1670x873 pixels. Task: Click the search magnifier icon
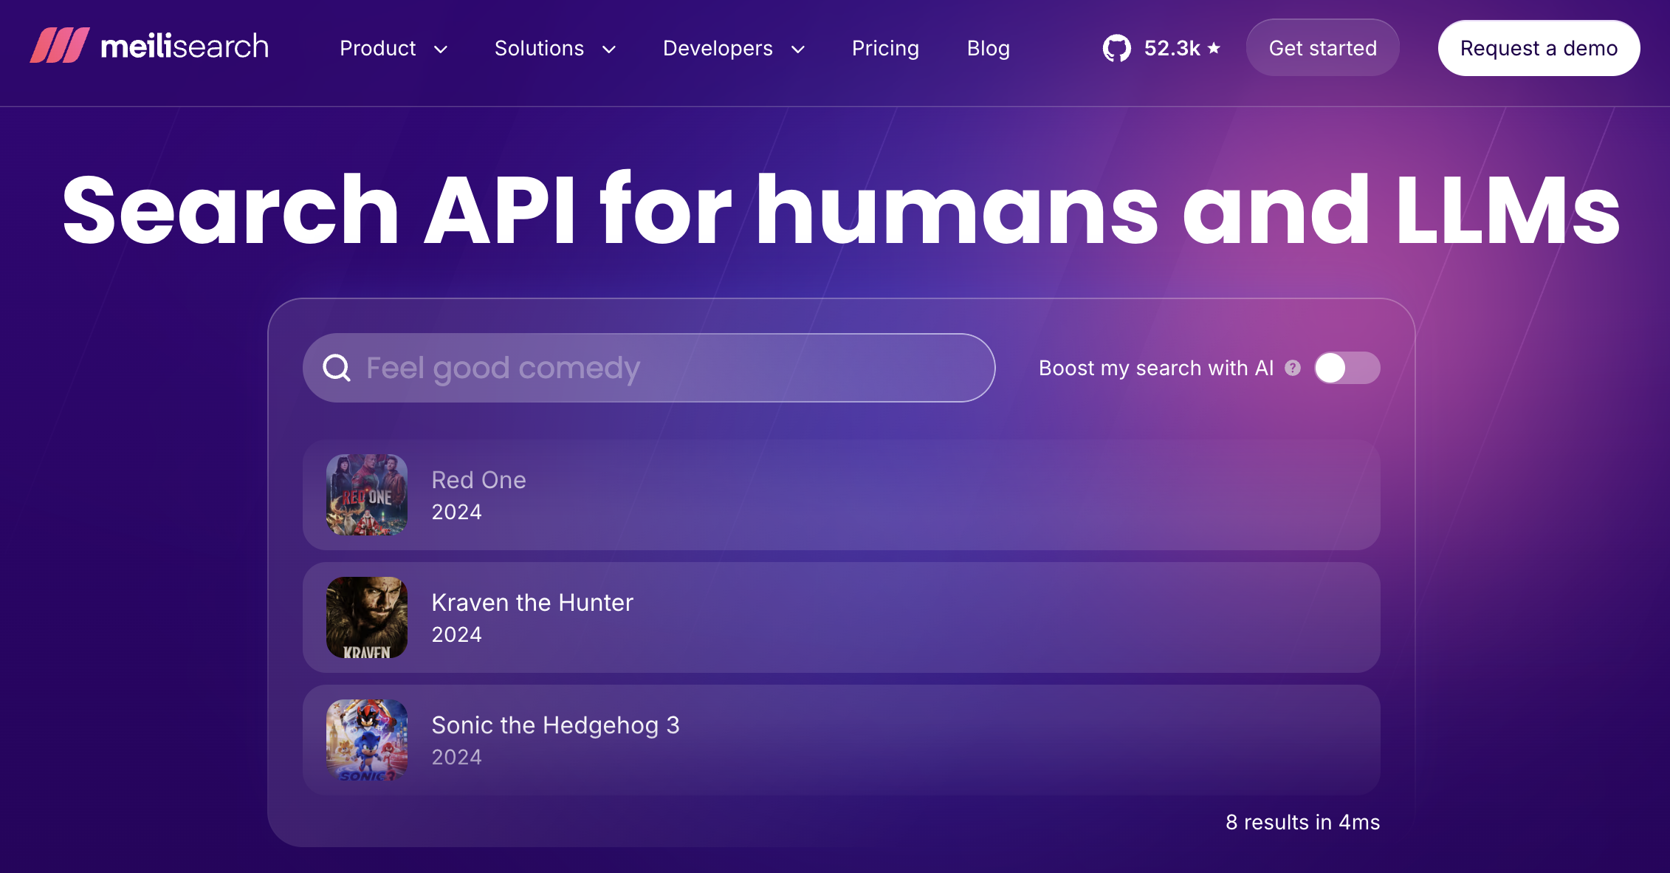tap(337, 368)
